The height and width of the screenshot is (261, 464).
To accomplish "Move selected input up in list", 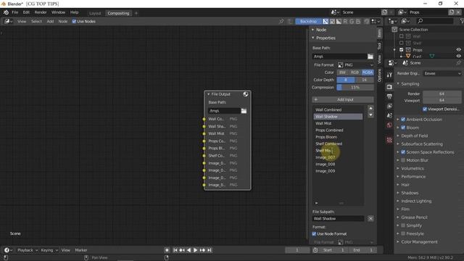I will click(x=370, y=108).
